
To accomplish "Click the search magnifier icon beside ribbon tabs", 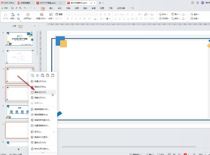I will pos(133,8).
